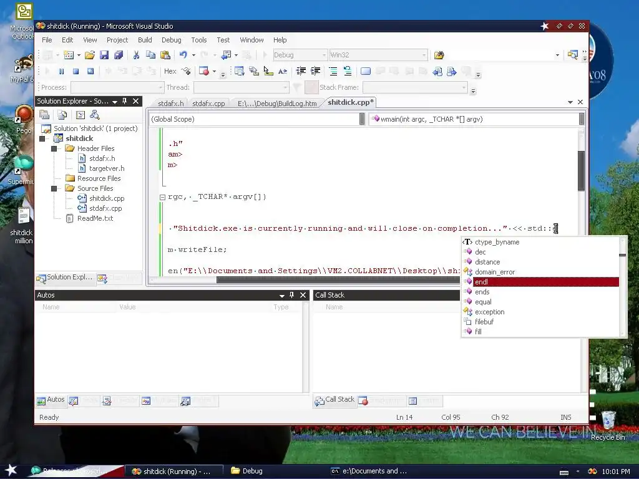Toggle Hex display button

coord(170,71)
